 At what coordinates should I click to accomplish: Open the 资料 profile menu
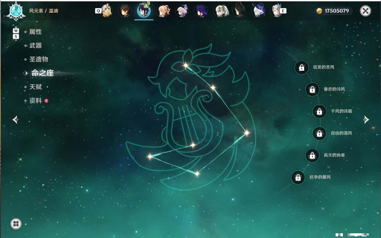coord(36,100)
